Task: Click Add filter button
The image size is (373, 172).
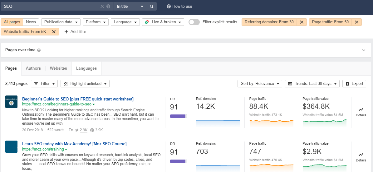Action: point(75,31)
